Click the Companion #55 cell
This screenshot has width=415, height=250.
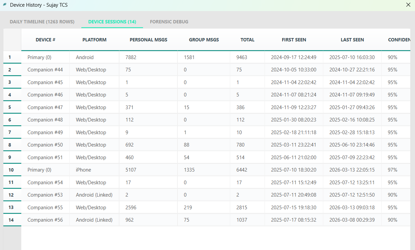click(x=45, y=208)
